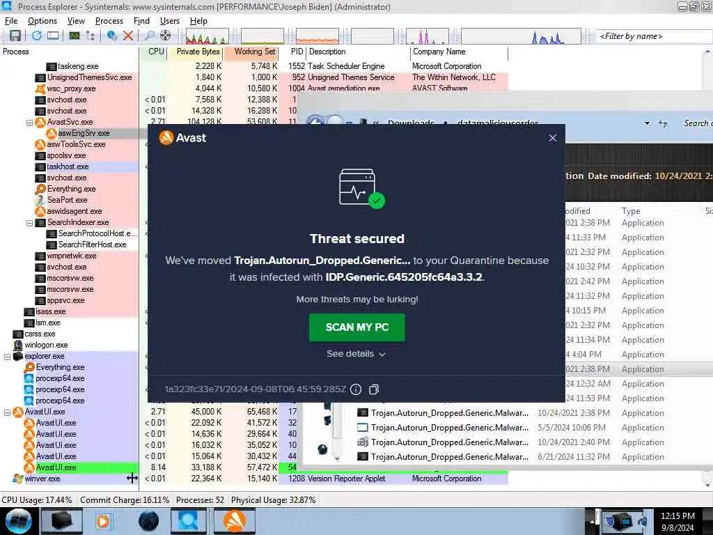Select the UnsignedThemesSvc.exe process

[x=89, y=77]
